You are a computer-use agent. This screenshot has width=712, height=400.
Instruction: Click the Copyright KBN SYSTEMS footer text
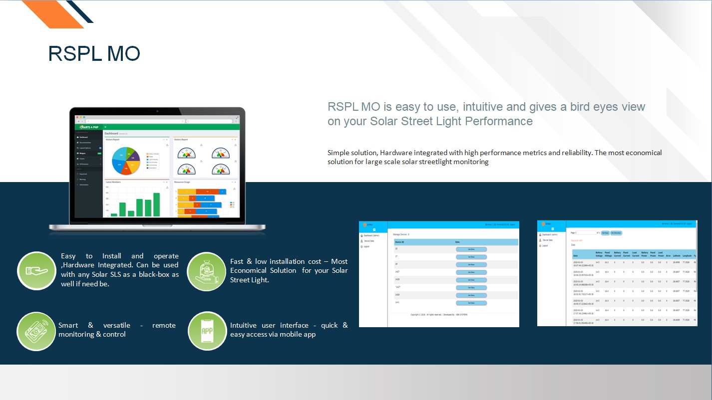coord(439,315)
